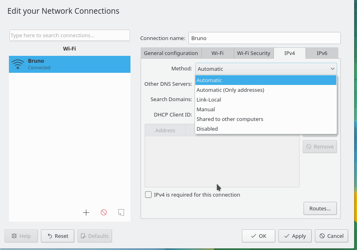Image resolution: width=357 pixels, height=250 pixels.
Task: Pick Disabled in the Method list
Action: pos(207,129)
